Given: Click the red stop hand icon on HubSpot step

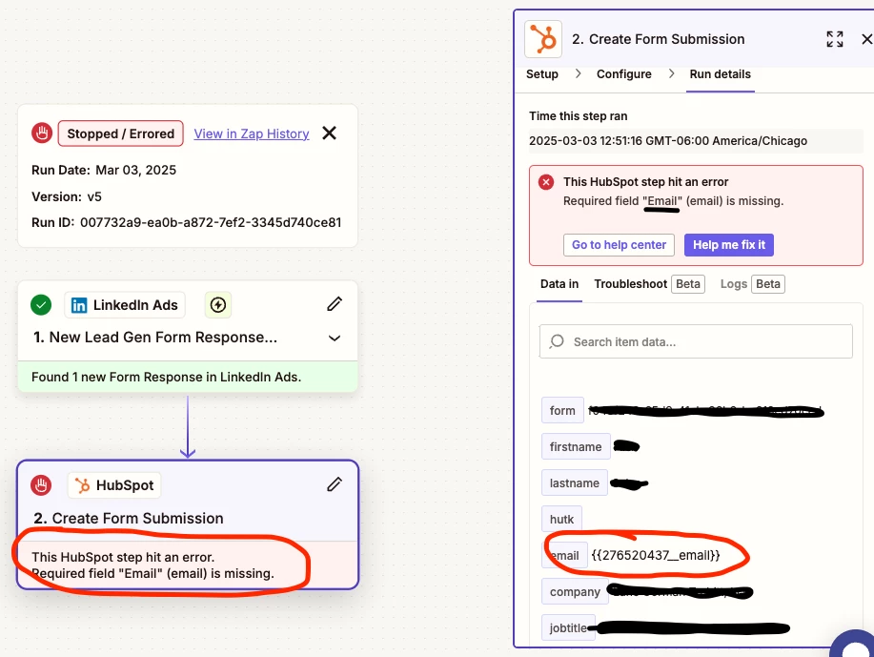Looking at the screenshot, I should (x=41, y=485).
